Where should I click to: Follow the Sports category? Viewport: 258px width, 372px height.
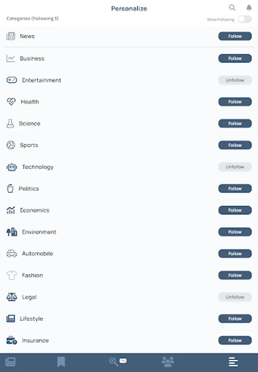click(235, 145)
